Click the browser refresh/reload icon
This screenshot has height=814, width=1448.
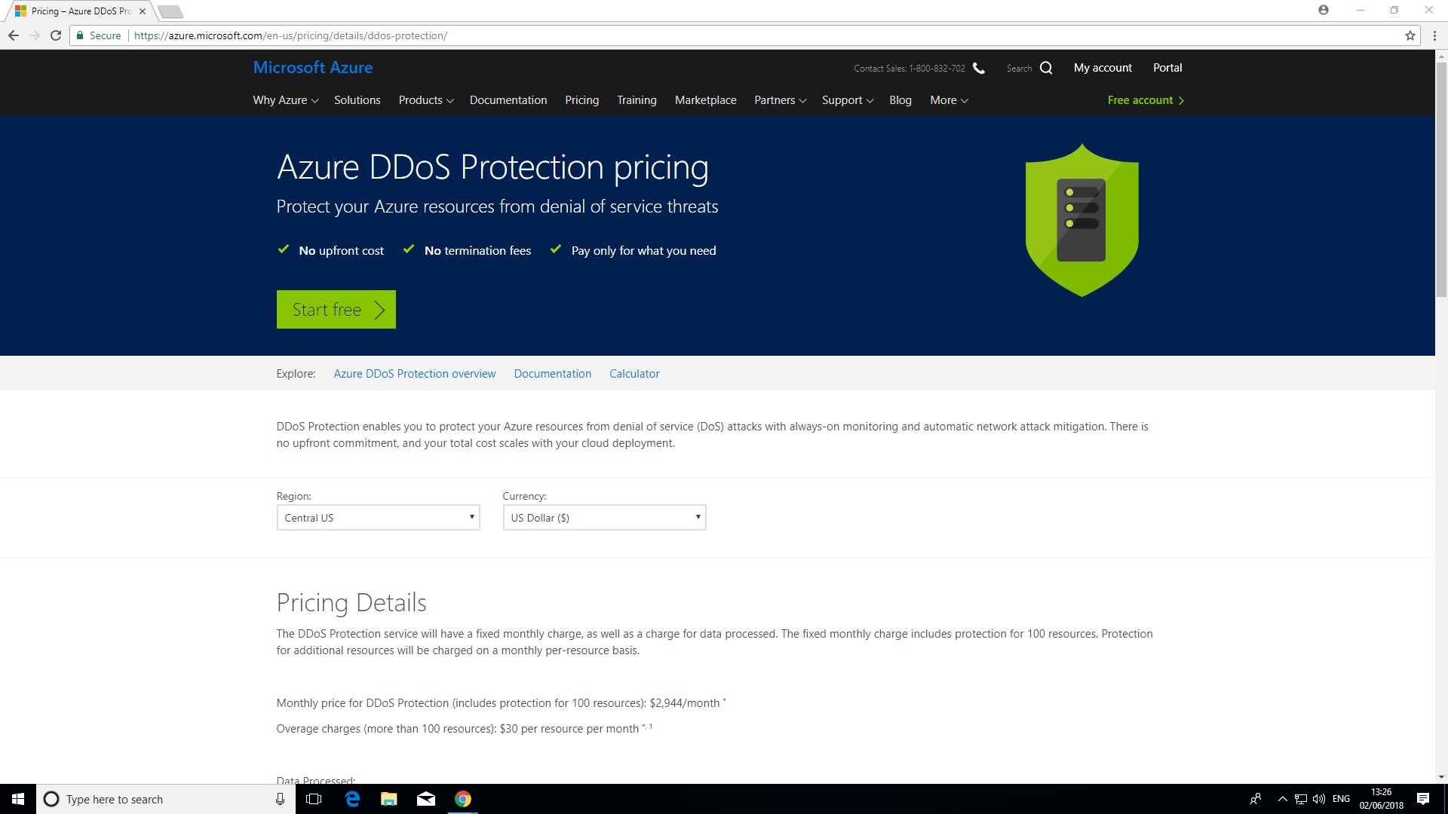point(56,35)
